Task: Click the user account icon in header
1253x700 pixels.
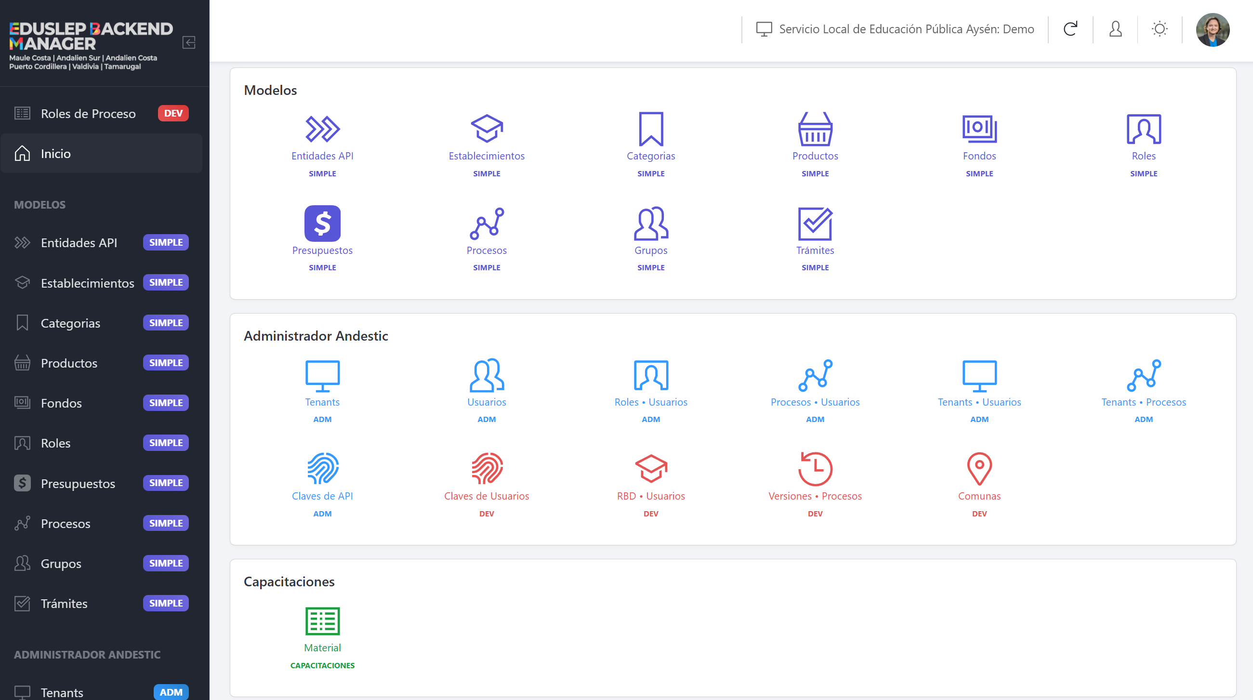Action: [x=1115, y=29]
